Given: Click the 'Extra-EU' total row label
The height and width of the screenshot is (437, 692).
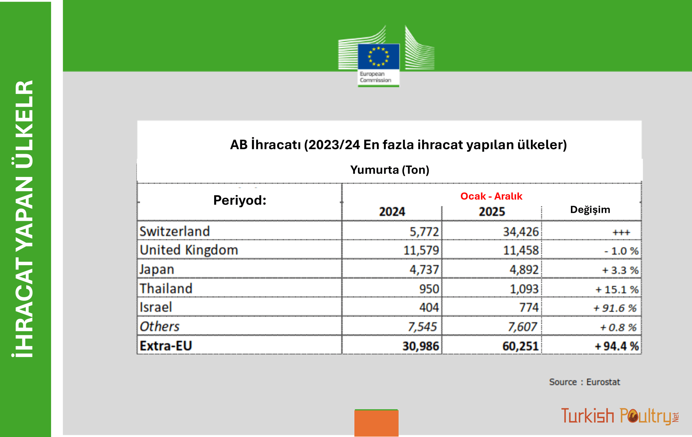Looking at the screenshot, I should click(166, 346).
